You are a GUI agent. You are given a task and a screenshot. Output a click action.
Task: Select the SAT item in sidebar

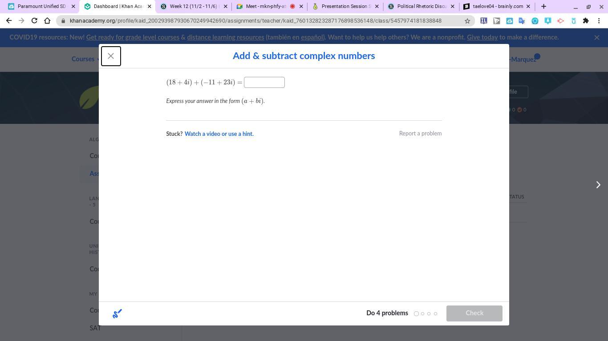tap(95, 328)
